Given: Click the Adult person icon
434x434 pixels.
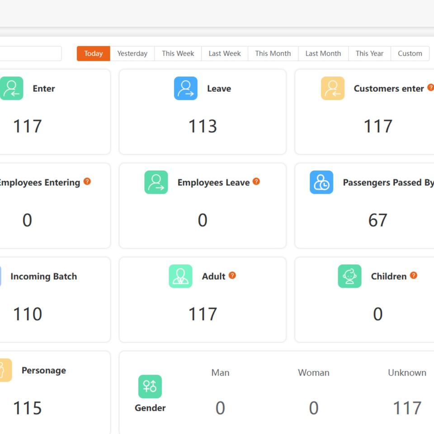Looking at the screenshot, I should [x=180, y=276].
